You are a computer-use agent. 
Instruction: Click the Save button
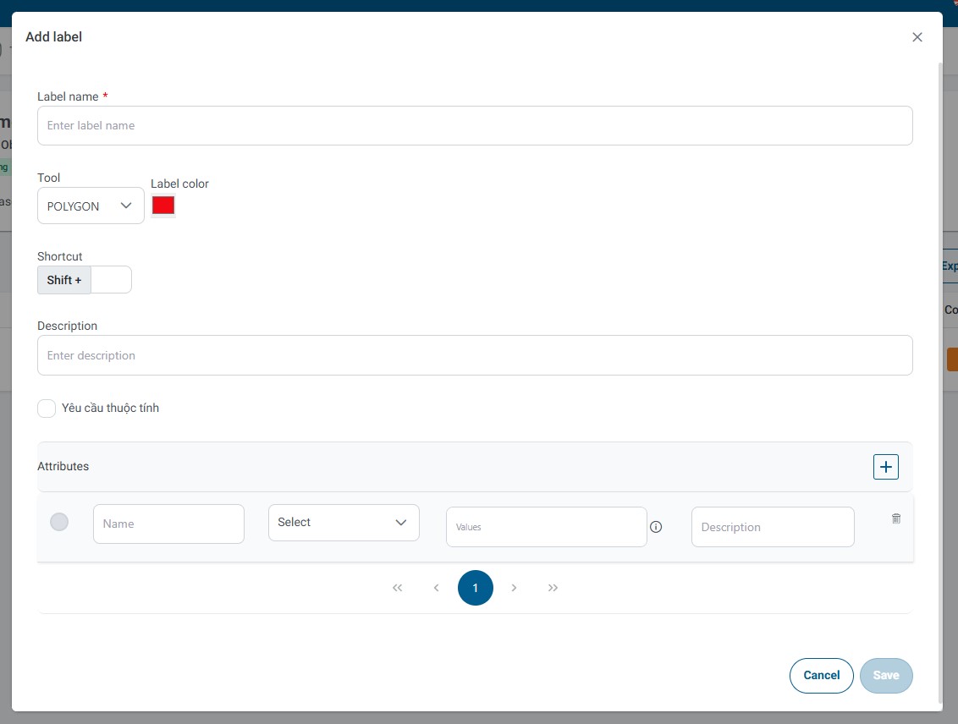point(886,675)
